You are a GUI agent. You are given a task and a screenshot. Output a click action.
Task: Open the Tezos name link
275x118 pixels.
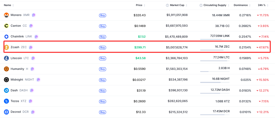[15, 101]
